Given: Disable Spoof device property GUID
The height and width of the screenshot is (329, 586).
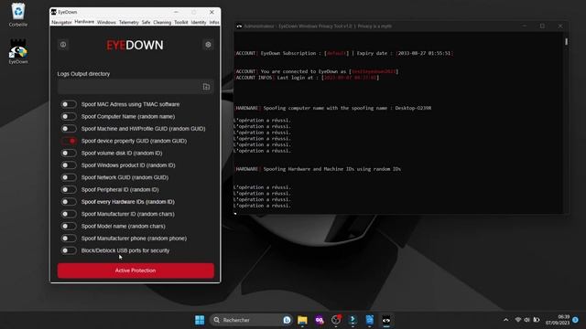Looking at the screenshot, I should pyautogui.click(x=69, y=141).
